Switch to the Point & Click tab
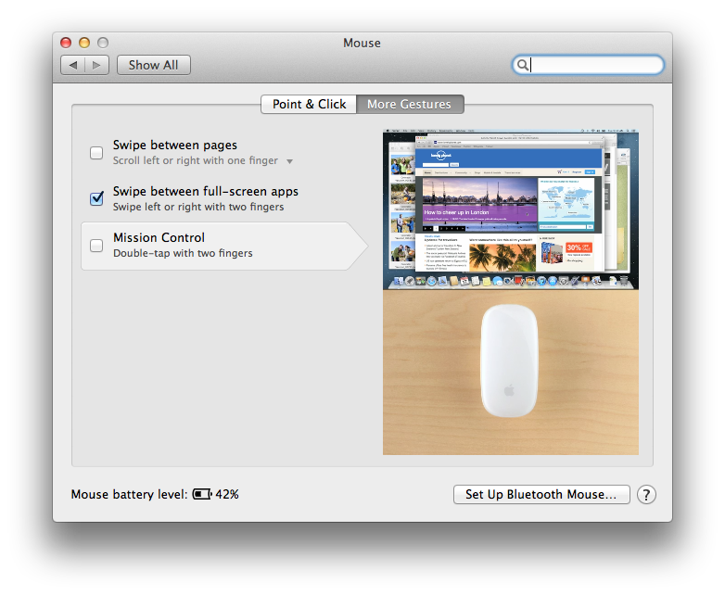Viewport: 725px width, 595px height. click(x=309, y=104)
